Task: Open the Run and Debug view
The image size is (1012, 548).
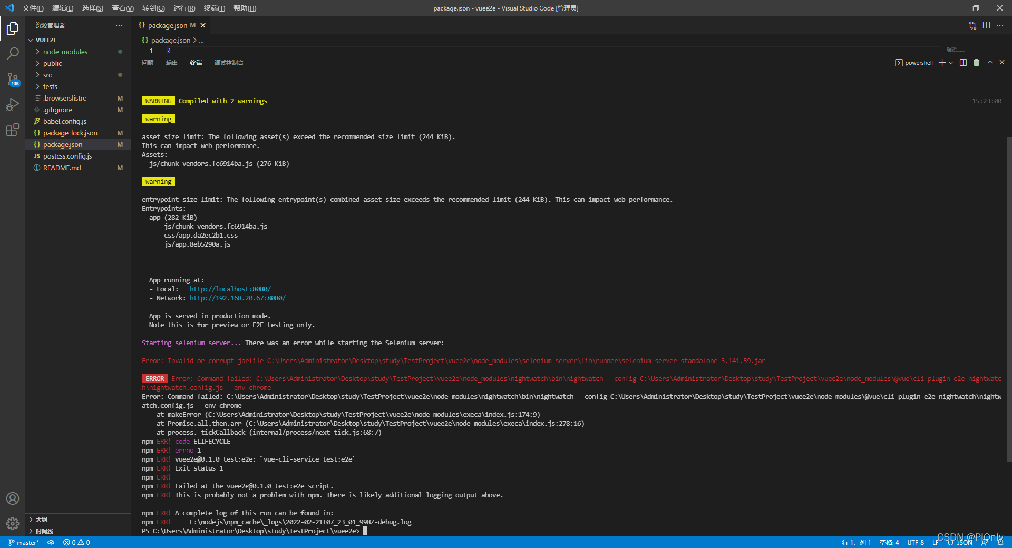Action: coord(13,104)
